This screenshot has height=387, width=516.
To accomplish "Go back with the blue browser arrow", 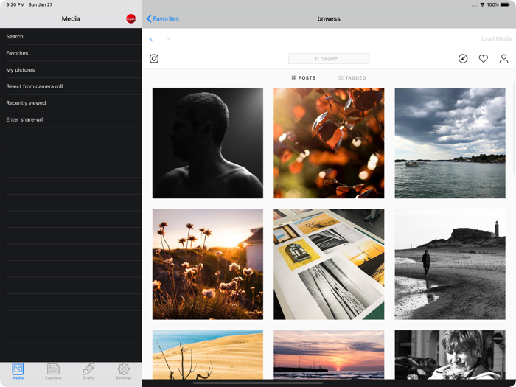I will tap(150, 39).
